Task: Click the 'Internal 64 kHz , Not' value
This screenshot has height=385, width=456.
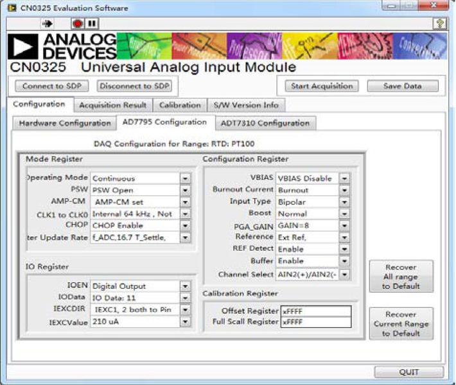Action: (x=136, y=214)
